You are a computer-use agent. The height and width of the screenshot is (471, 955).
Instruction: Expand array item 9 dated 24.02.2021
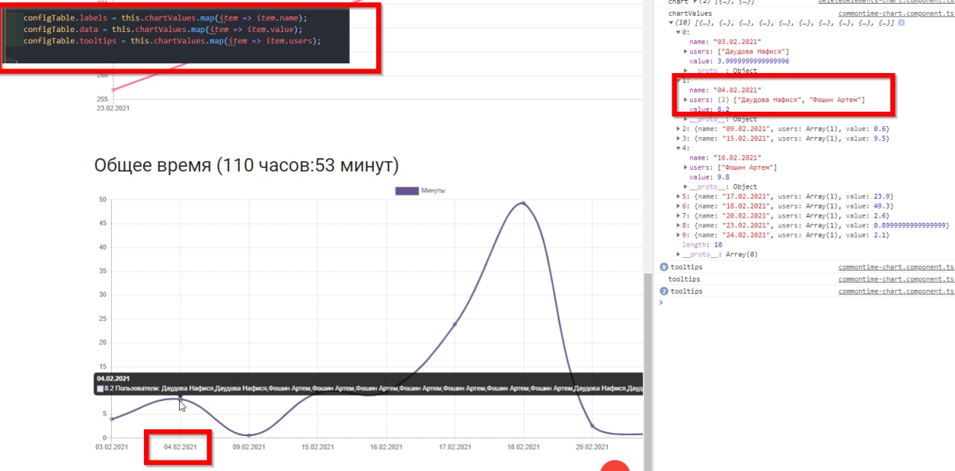(x=678, y=235)
